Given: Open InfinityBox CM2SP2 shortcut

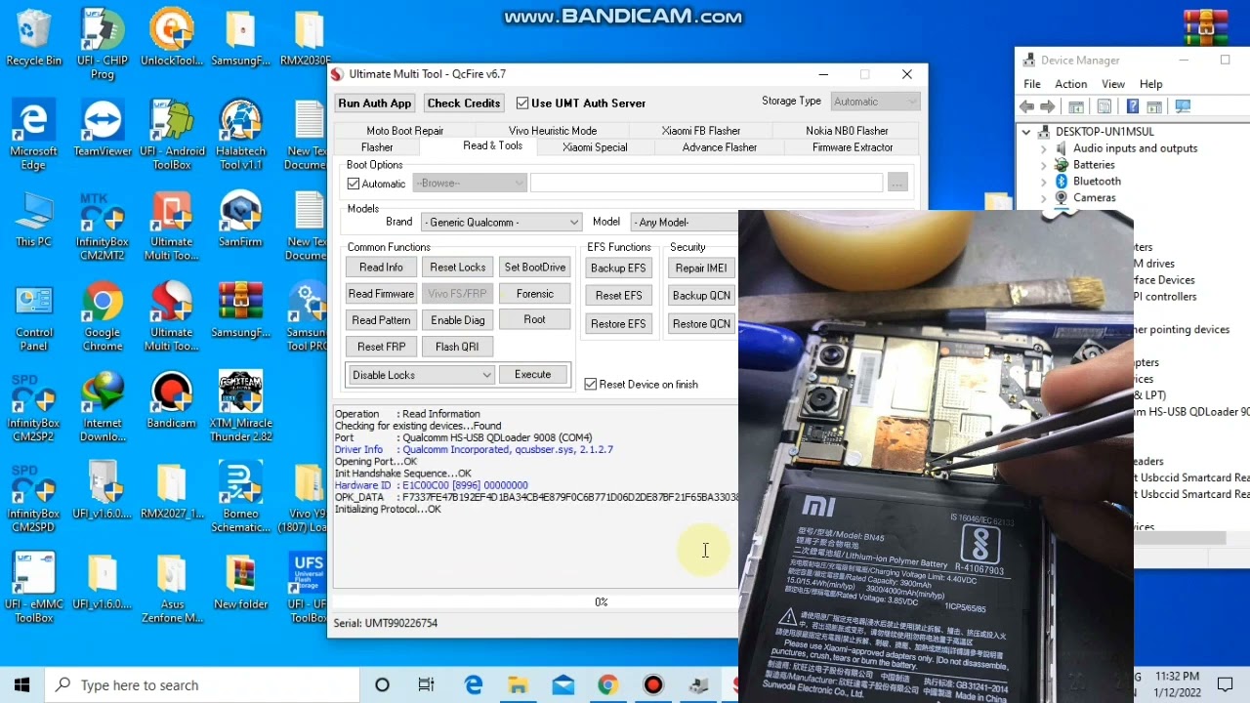Looking at the screenshot, I should 33,408.
